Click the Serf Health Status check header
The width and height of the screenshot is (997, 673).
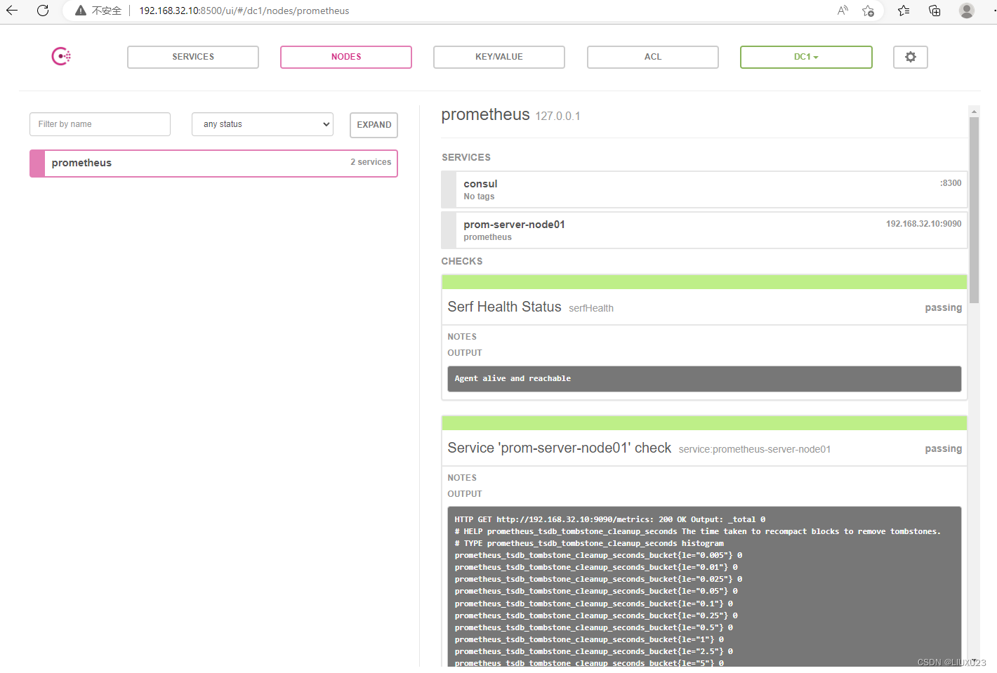(x=704, y=307)
